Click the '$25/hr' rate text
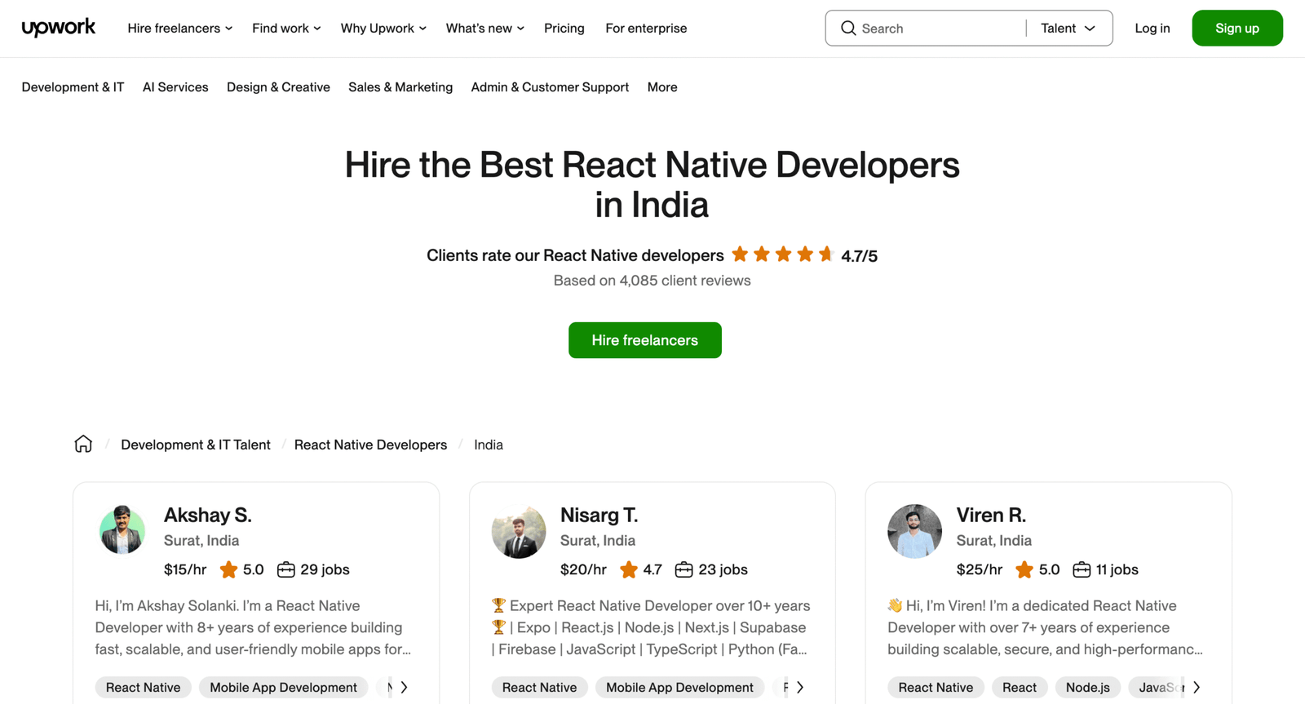 [980, 569]
